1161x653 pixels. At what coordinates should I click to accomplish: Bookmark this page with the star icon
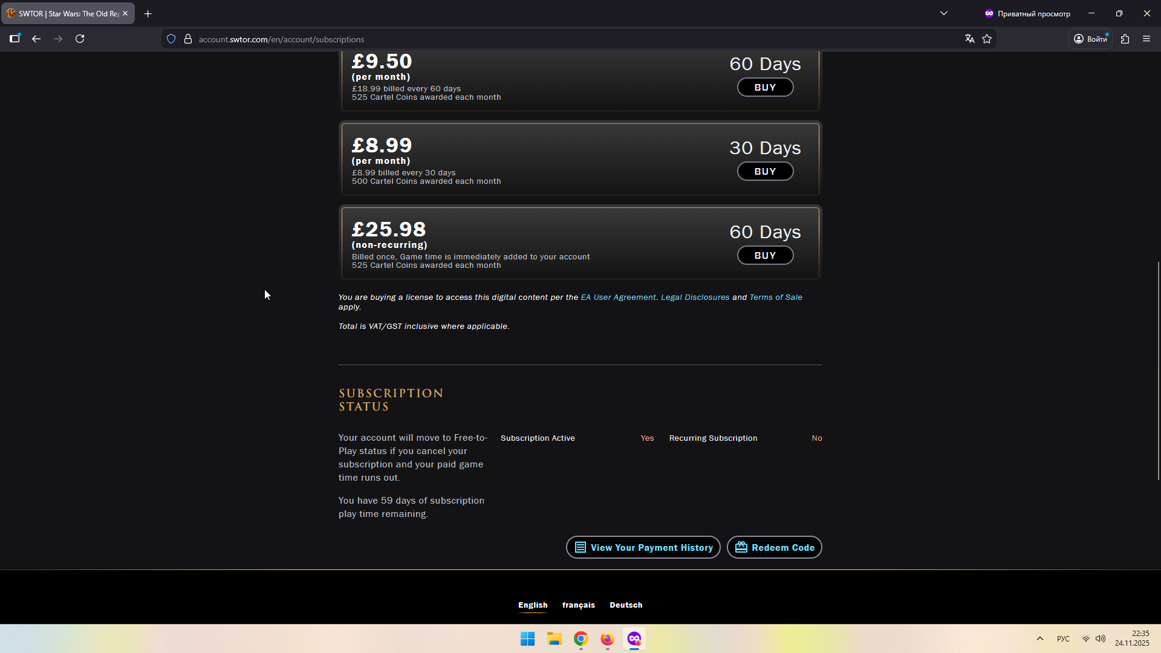pos(987,39)
